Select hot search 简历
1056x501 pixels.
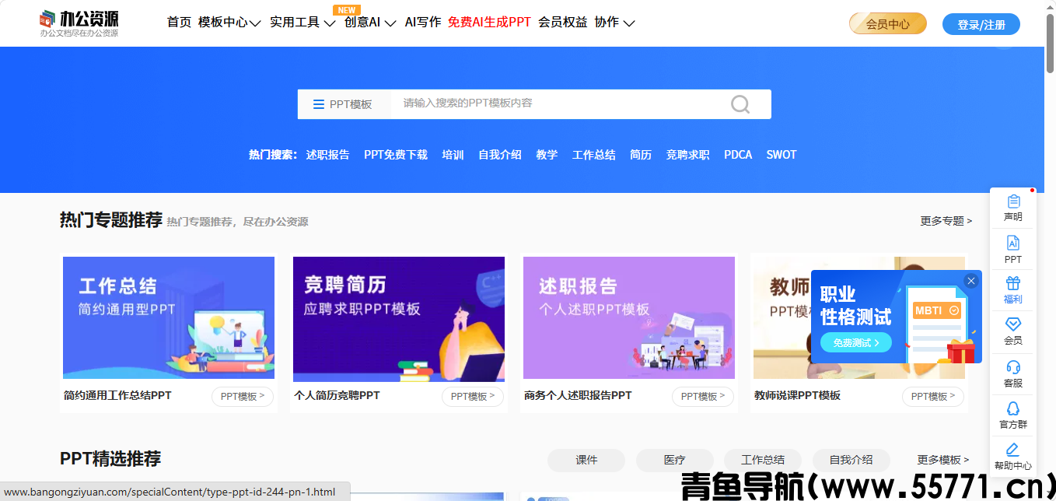point(641,155)
